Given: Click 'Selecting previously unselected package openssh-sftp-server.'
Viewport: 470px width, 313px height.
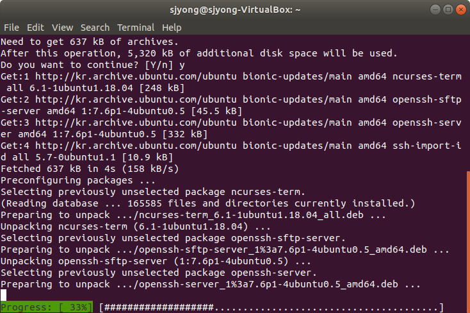Looking at the screenshot, I should click(x=173, y=238).
